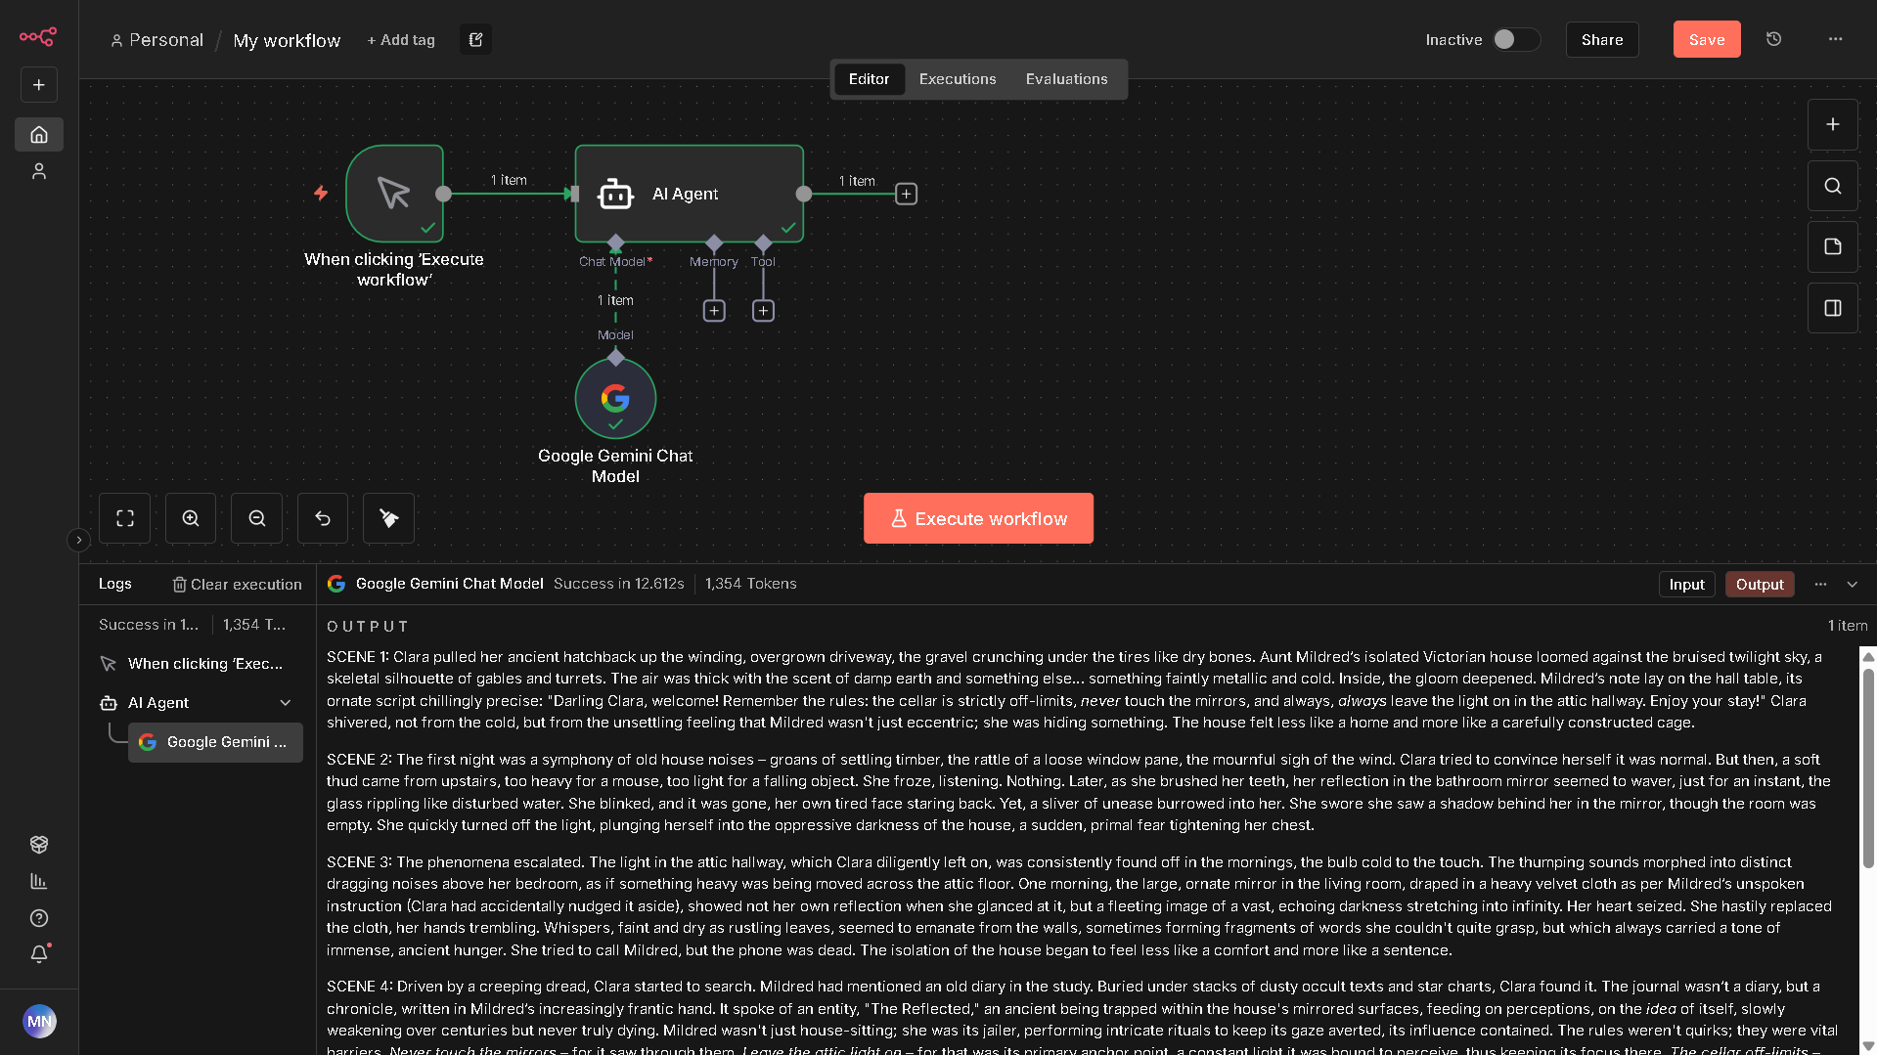Click the '1 item' count in output panel
The image size is (1877, 1055).
1848,626
